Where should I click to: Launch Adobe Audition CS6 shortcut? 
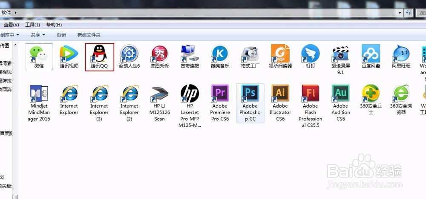pos(340,103)
